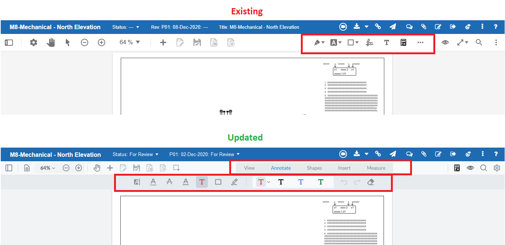Open the 64 % zoom dropdown in Existing toolbar
This screenshot has width=505, height=245.
[x=130, y=42]
